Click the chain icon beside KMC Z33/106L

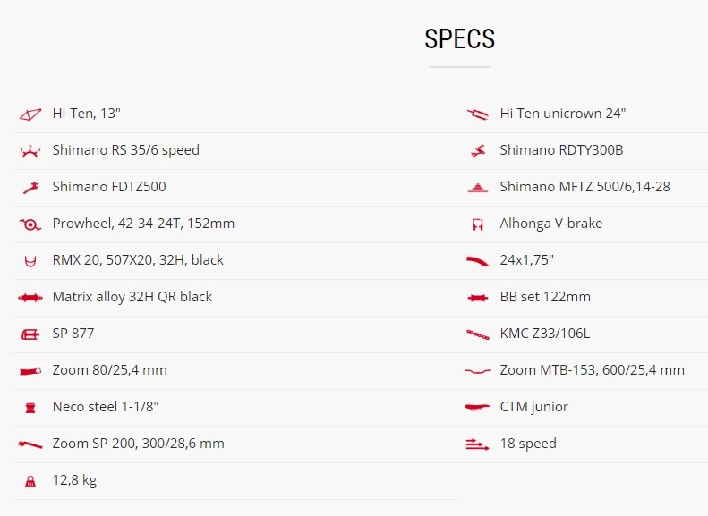click(478, 334)
